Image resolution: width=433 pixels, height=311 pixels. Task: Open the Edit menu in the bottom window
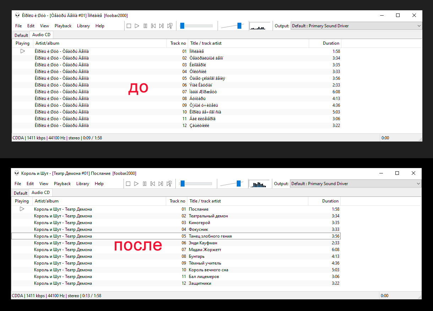coord(30,184)
